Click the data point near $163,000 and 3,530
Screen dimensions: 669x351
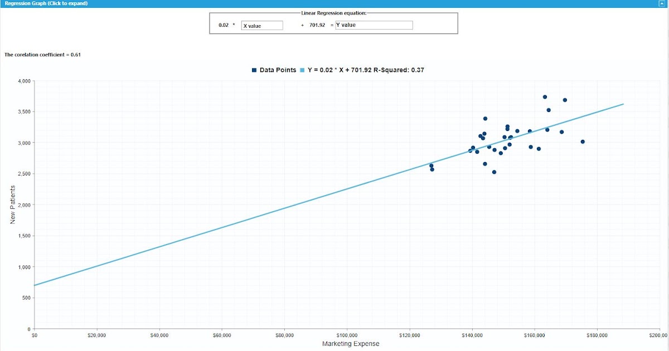(x=548, y=110)
